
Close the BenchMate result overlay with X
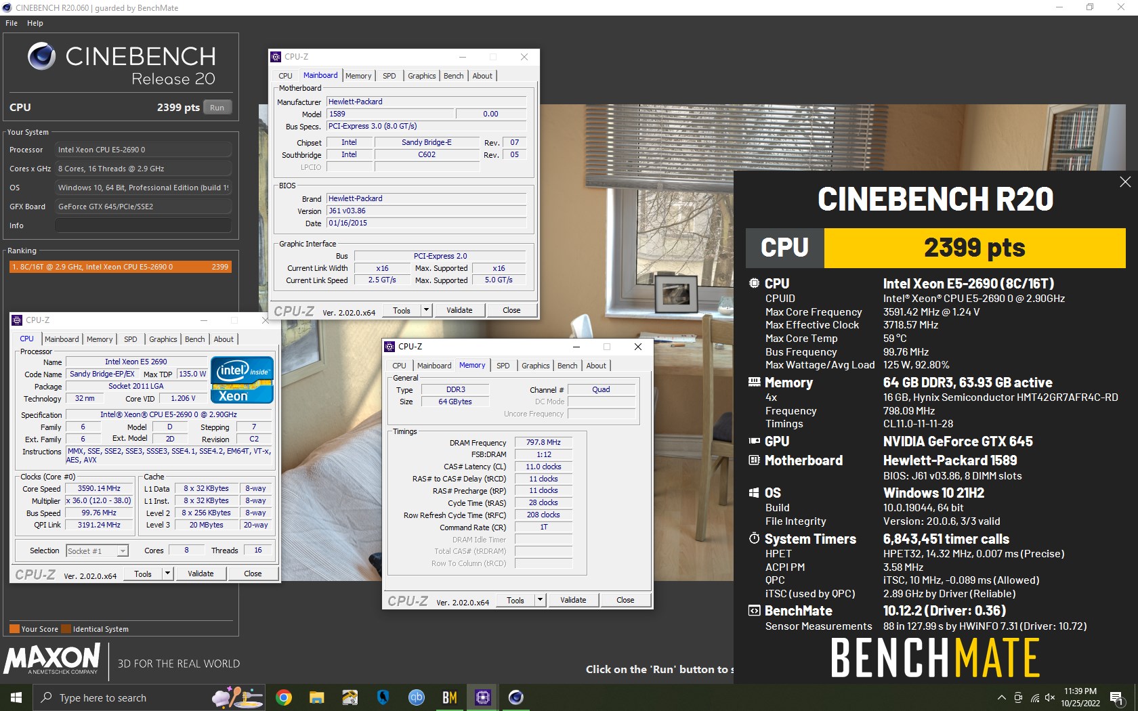(x=1125, y=182)
